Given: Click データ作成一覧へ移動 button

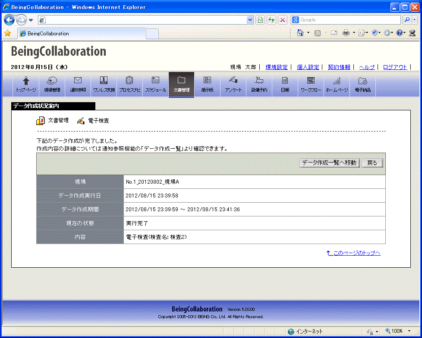Looking at the screenshot, I should 329,163.
